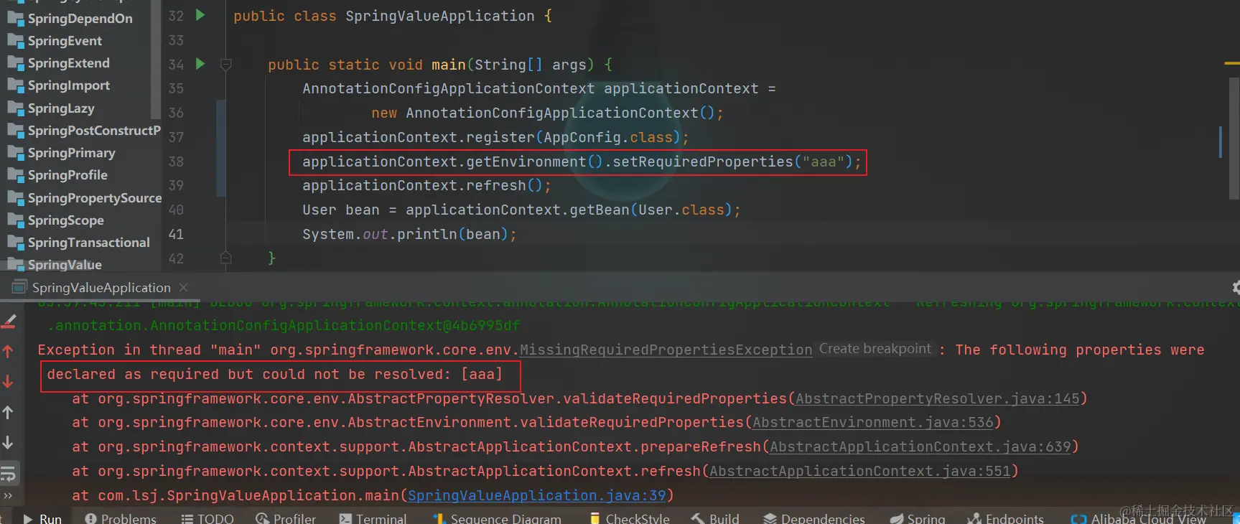Screen dimensions: 1240x524
Task: Open AbstractApplicationContext.java:551 stack link
Action: click(859, 471)
